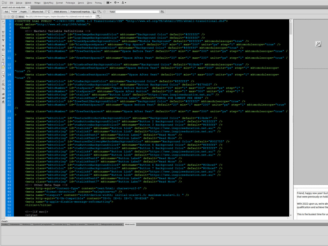
Task: Select the Podziel split view button
Action: [x=14, y=12]
